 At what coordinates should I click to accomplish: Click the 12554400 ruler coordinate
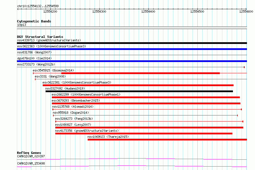click(x=148, y=11)
